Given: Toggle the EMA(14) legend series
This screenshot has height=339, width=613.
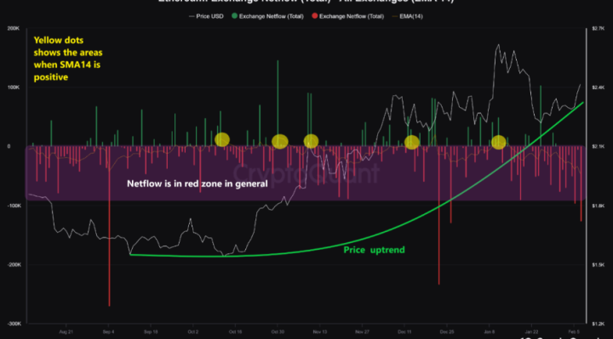Looking at the screenshot, I should pos(407,16).
